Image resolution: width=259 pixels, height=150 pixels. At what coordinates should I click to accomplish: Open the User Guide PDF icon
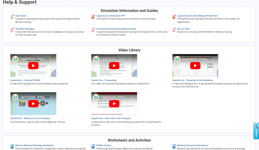click(x=12, y=17)
